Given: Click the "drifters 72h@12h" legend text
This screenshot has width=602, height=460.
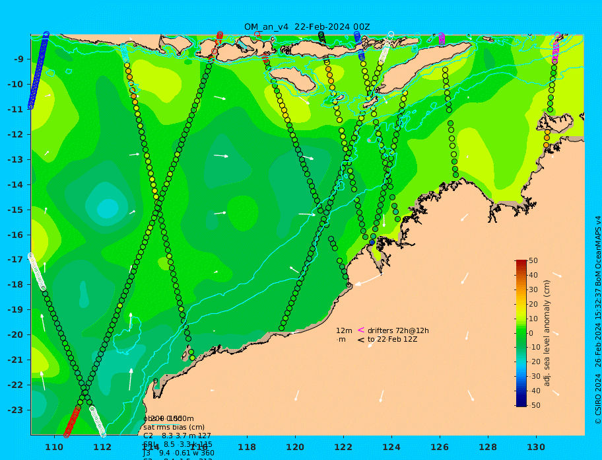Looking at the screenshot, I should [x=398, y=330].
